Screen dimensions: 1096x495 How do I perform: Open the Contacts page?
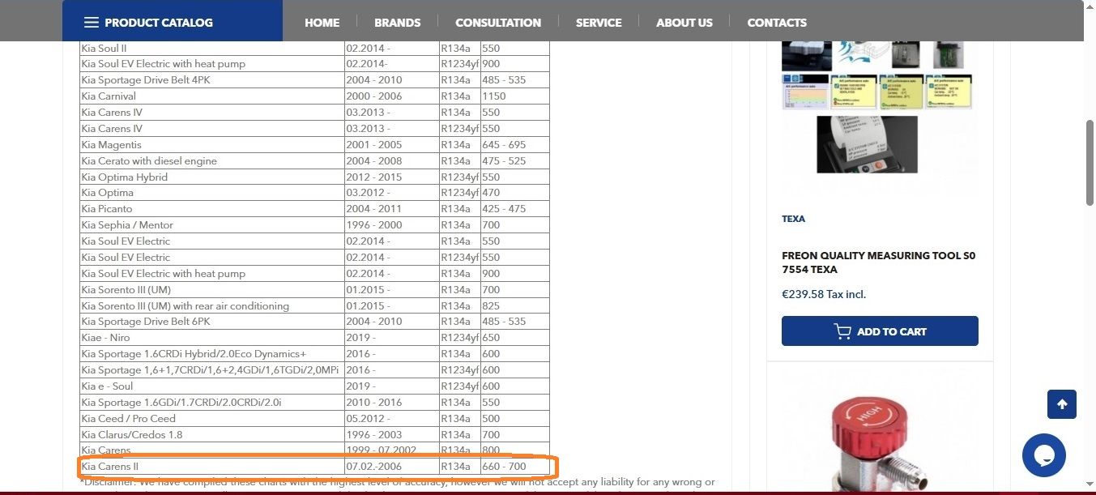[777, 23]
